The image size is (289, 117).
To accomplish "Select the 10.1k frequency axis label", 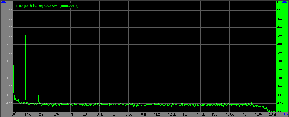I will (143, 115).
